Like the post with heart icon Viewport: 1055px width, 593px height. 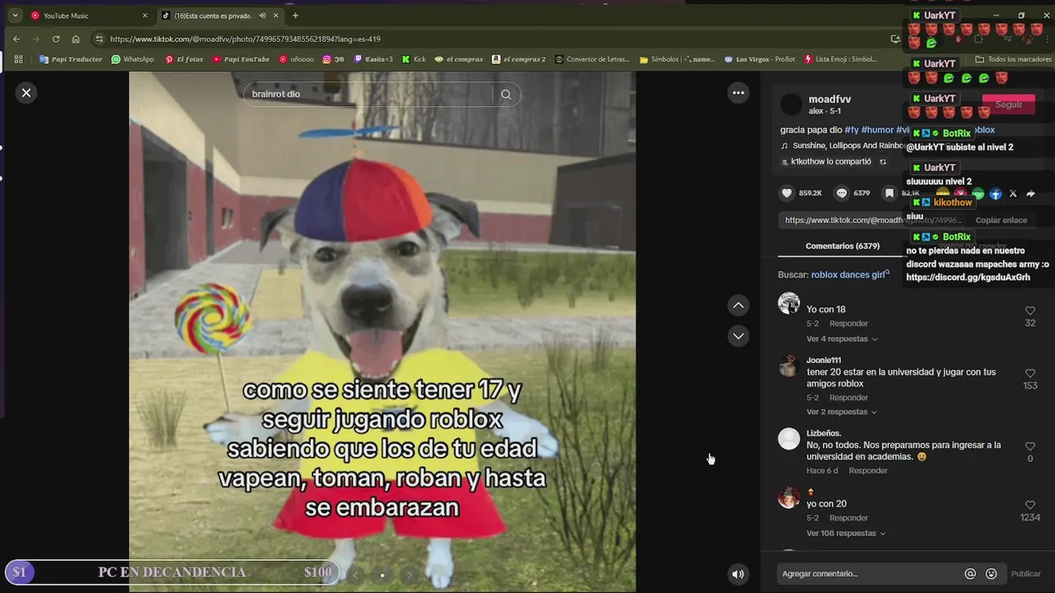(787, 193)
